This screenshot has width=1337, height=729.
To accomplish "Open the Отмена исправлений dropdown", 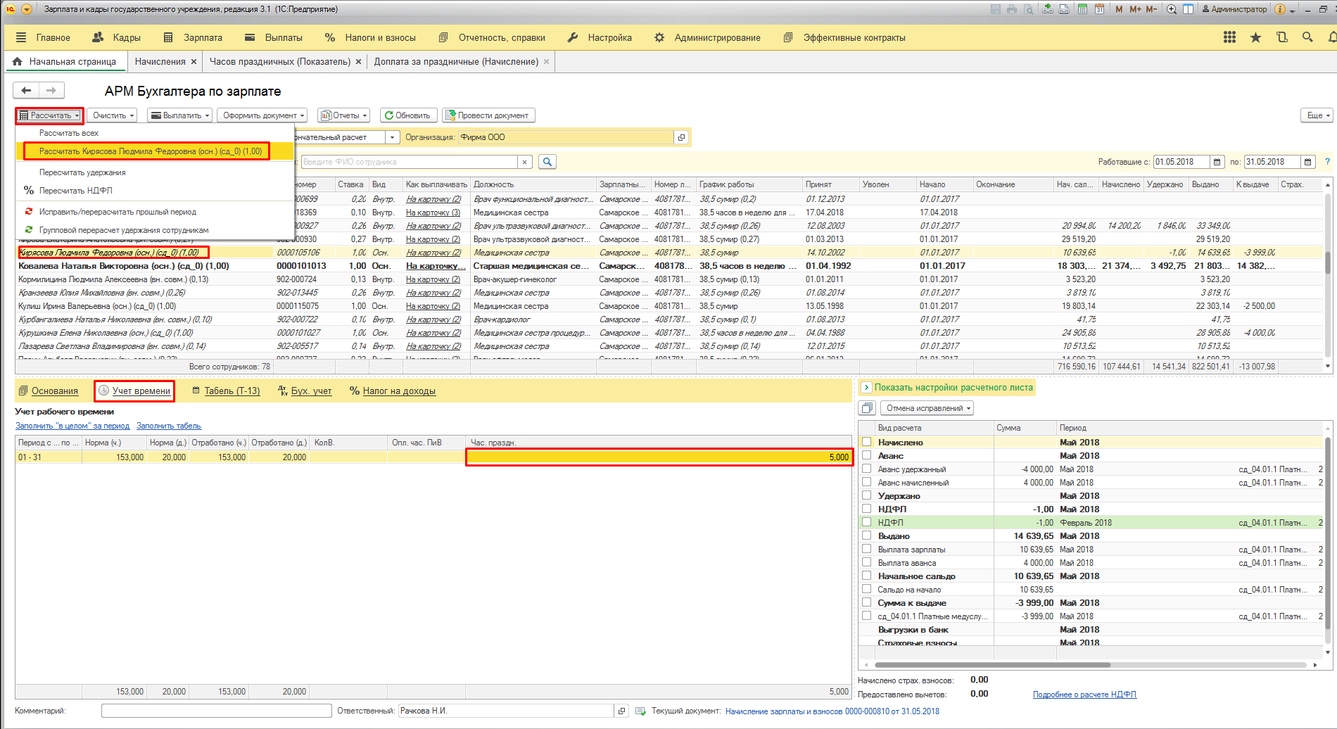I will pyautogui.click(x=928, y=408).
